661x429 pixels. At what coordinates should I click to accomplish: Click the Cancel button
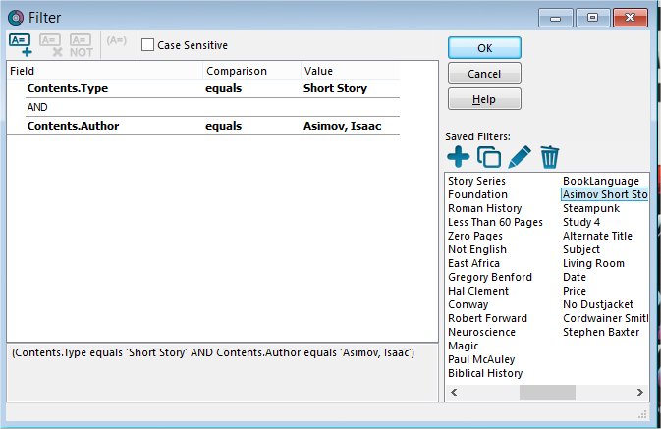(484, 74)
